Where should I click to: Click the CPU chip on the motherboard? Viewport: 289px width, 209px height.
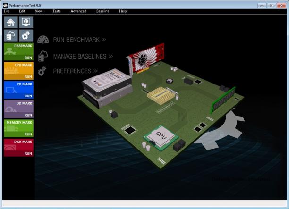[x=161, y=137]
